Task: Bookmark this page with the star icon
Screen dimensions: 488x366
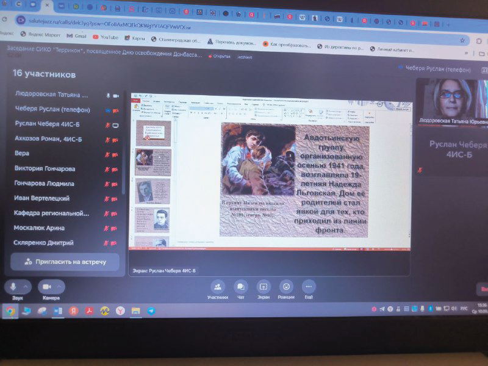Action: [x=462, y=40]
